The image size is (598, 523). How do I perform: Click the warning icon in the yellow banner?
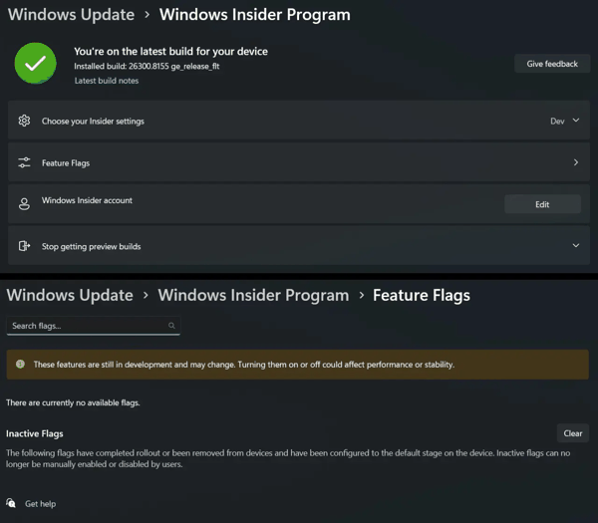pos(20,365)
